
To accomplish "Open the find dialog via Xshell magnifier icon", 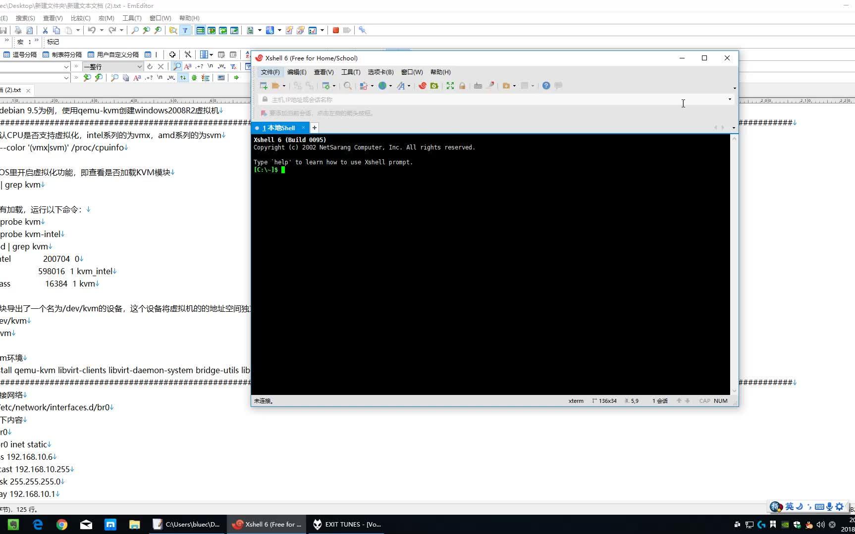I will 347,86.
